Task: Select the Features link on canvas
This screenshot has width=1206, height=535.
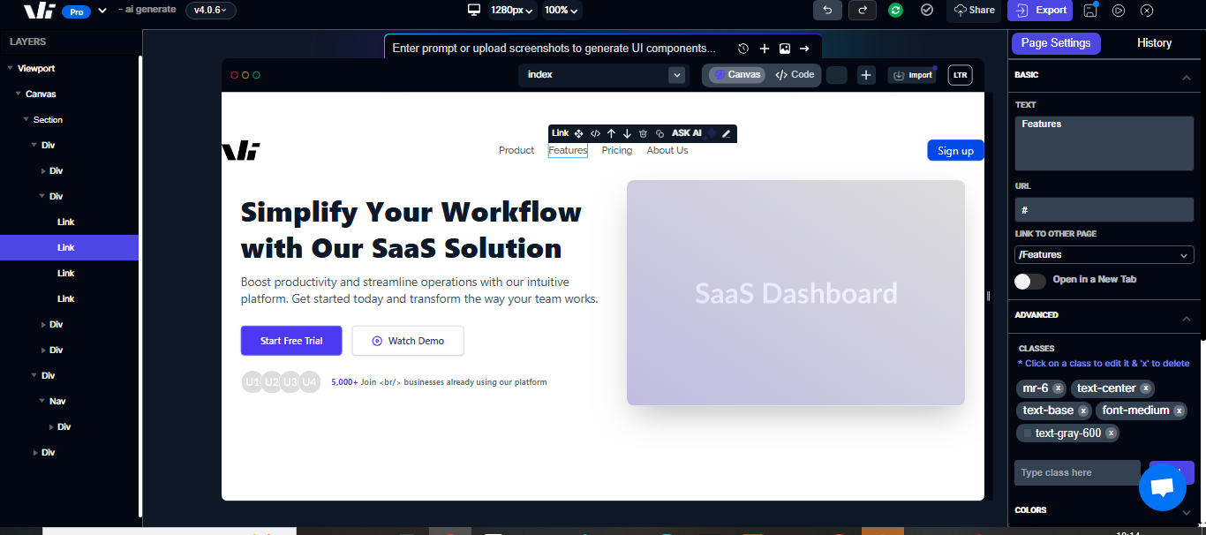Action: pos(568,151)
